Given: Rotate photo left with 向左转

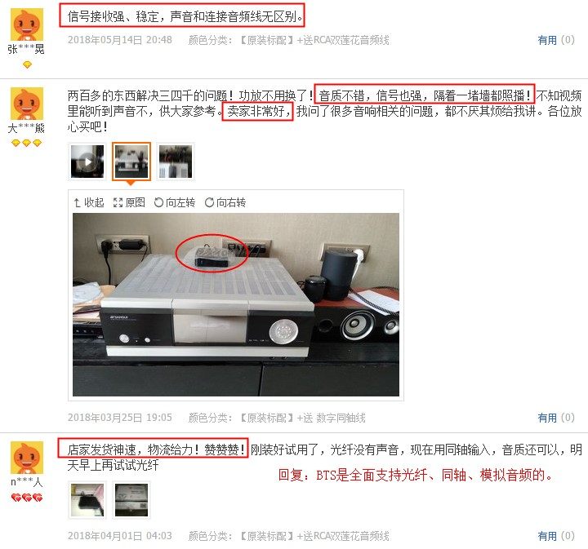Looking at the screenshot, I should pyautogui.click(x=175, y=202).
